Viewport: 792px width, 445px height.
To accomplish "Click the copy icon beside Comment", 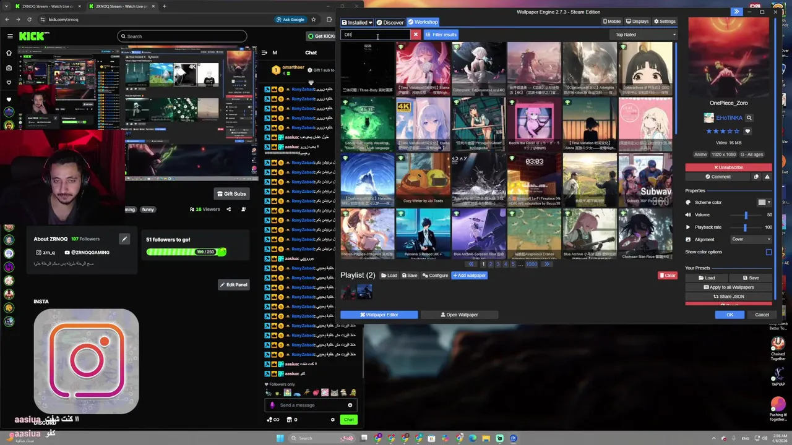I will pyautogui.click(x=756, y=177).
